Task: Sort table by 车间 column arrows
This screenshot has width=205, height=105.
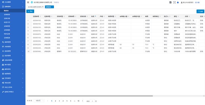Action: pos(96,16)
